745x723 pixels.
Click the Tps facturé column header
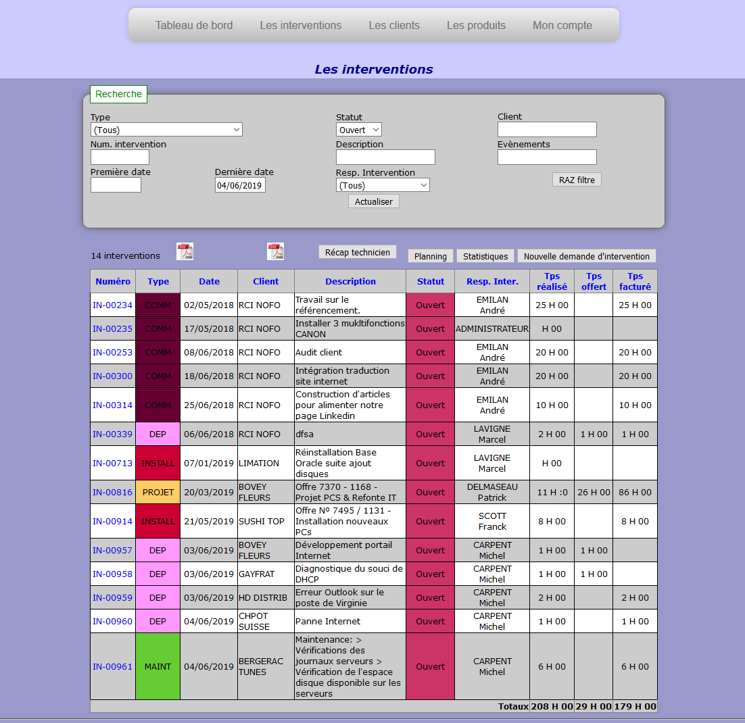coord(635,281)
